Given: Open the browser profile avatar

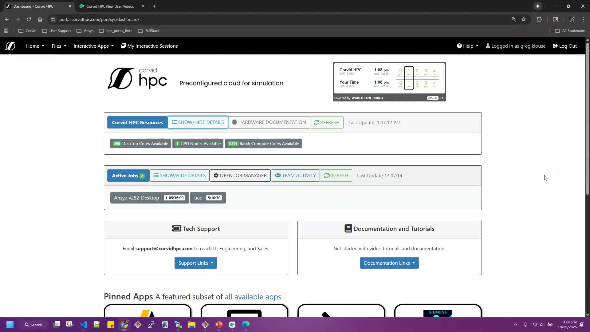Looking at the screenshot, I should (x=572, y=19).
